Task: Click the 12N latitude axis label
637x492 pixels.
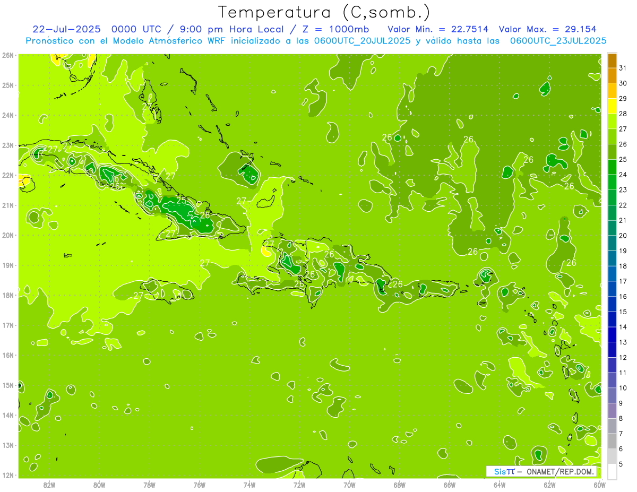Action: pyautogui.click(x=8, y=475)
